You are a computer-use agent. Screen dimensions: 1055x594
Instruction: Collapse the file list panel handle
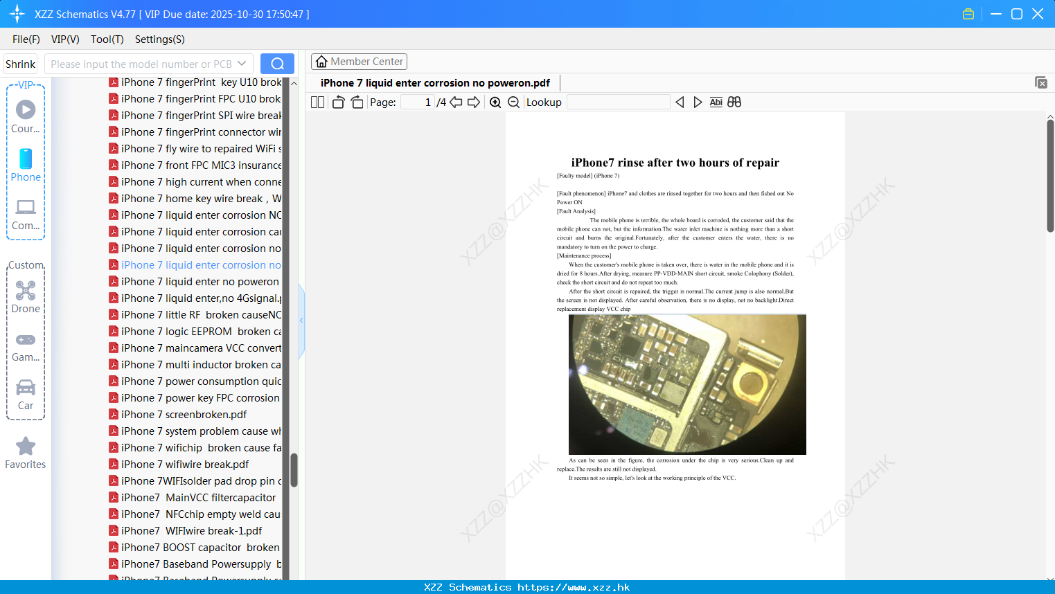tap(301, 321)
